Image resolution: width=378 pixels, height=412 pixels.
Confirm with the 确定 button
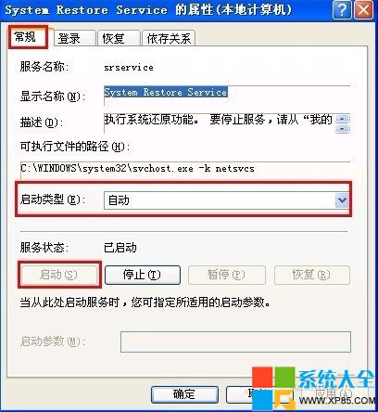(184, 394)
